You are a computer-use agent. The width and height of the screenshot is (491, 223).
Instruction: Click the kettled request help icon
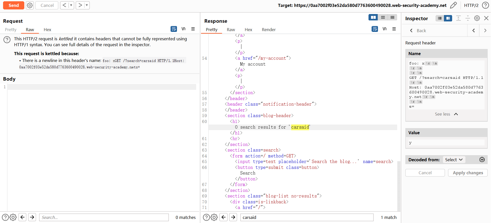(7, 40)
